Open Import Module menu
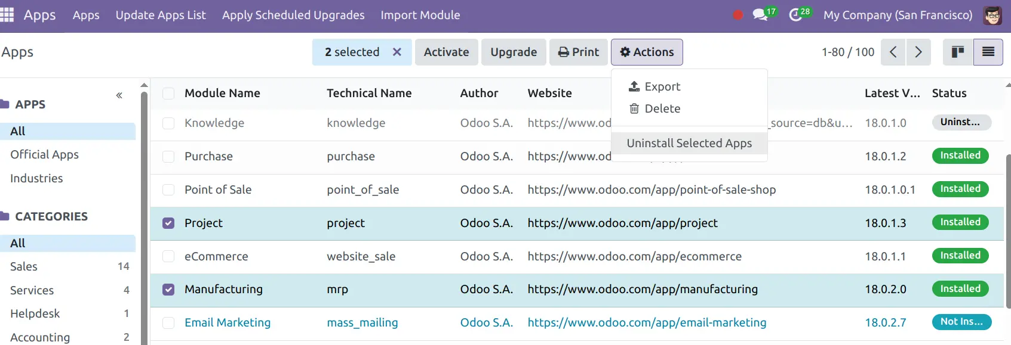This screenshot has width=1011, height=345. [420, 15]
